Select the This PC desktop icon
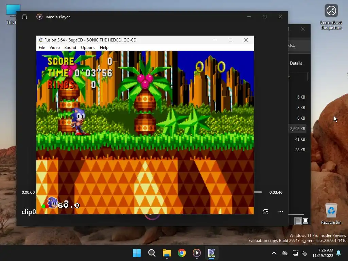Screen dimensions: 348x261 [x=11, y=14]
